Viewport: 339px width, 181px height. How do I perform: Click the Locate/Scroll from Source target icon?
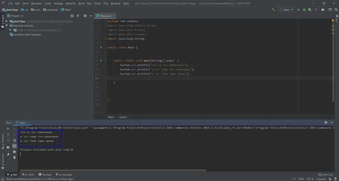click(72, 16)
